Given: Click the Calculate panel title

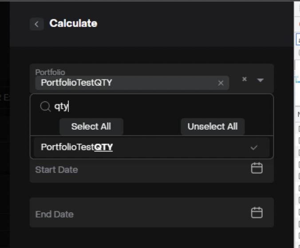Looking at the screenshot, I should pos(73,23).
